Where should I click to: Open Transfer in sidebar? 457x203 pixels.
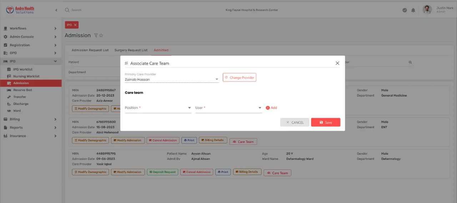(20, 97)
